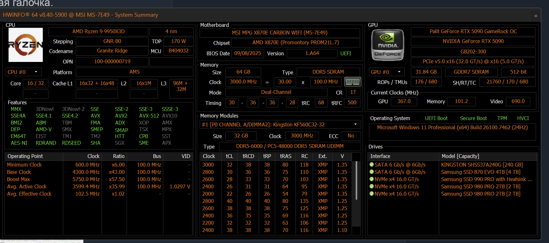Click the AMD X870E chipset field

(x=295, y=43)
